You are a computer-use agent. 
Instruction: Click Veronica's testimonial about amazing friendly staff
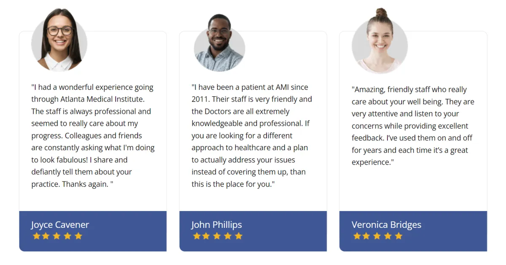pyautogui.click(x=413, y=126)
